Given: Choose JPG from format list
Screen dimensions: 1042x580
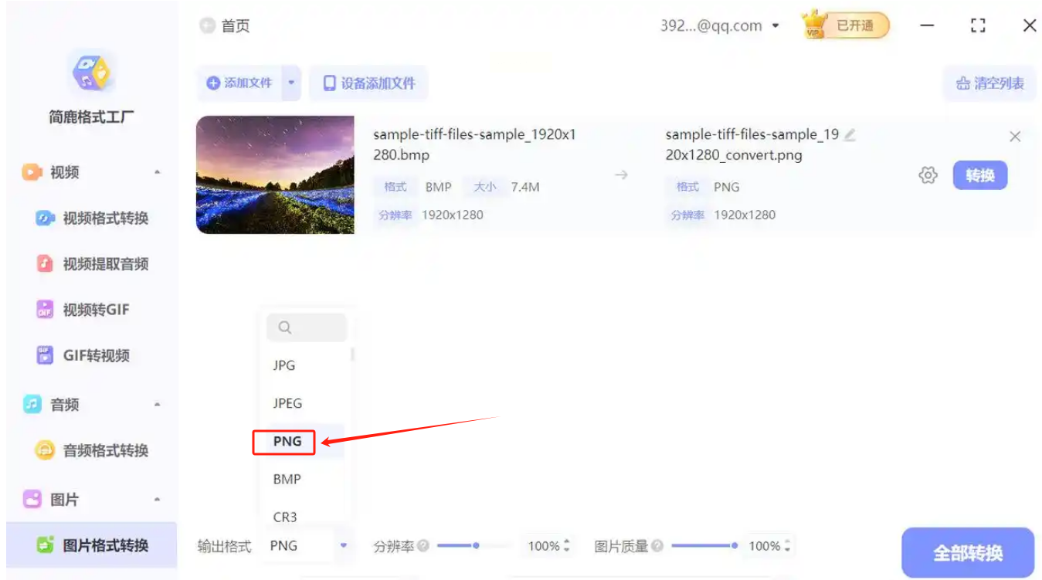Looking at the screenshot, I should pyautogui.click(x=284, y=365).
